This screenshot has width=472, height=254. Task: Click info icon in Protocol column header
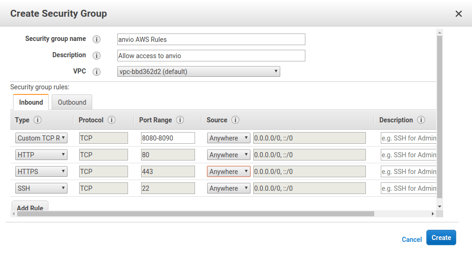111,120
